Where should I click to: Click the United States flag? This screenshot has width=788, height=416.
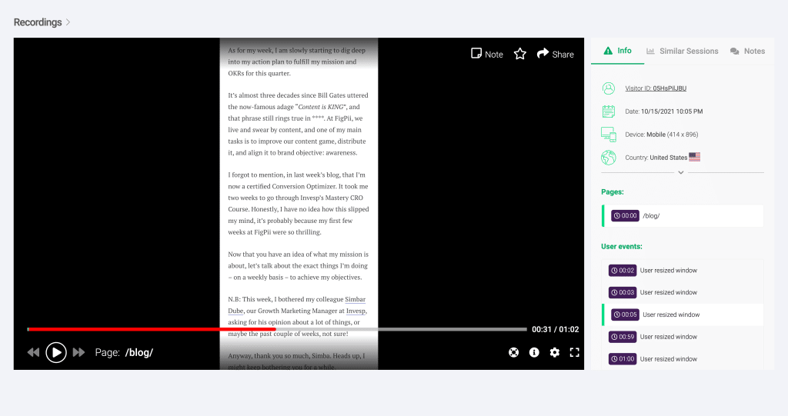coord(695,157)
